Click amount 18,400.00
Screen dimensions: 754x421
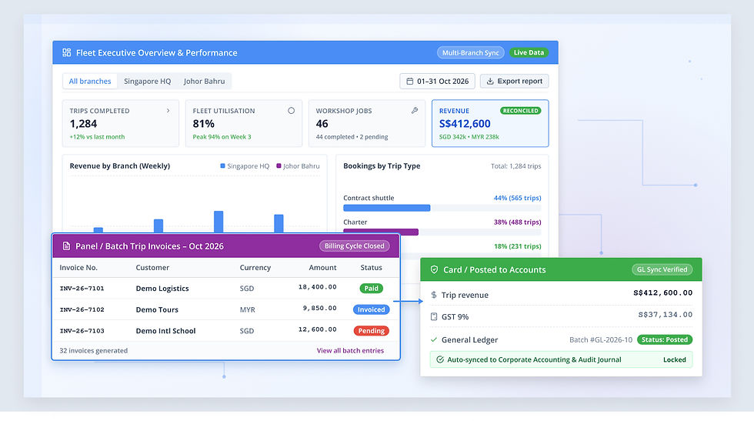click(317, 287)
